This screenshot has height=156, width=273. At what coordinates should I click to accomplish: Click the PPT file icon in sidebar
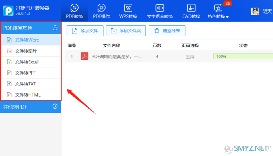(9, 73)
